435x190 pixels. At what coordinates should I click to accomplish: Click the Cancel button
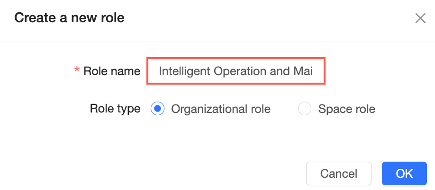339,173
